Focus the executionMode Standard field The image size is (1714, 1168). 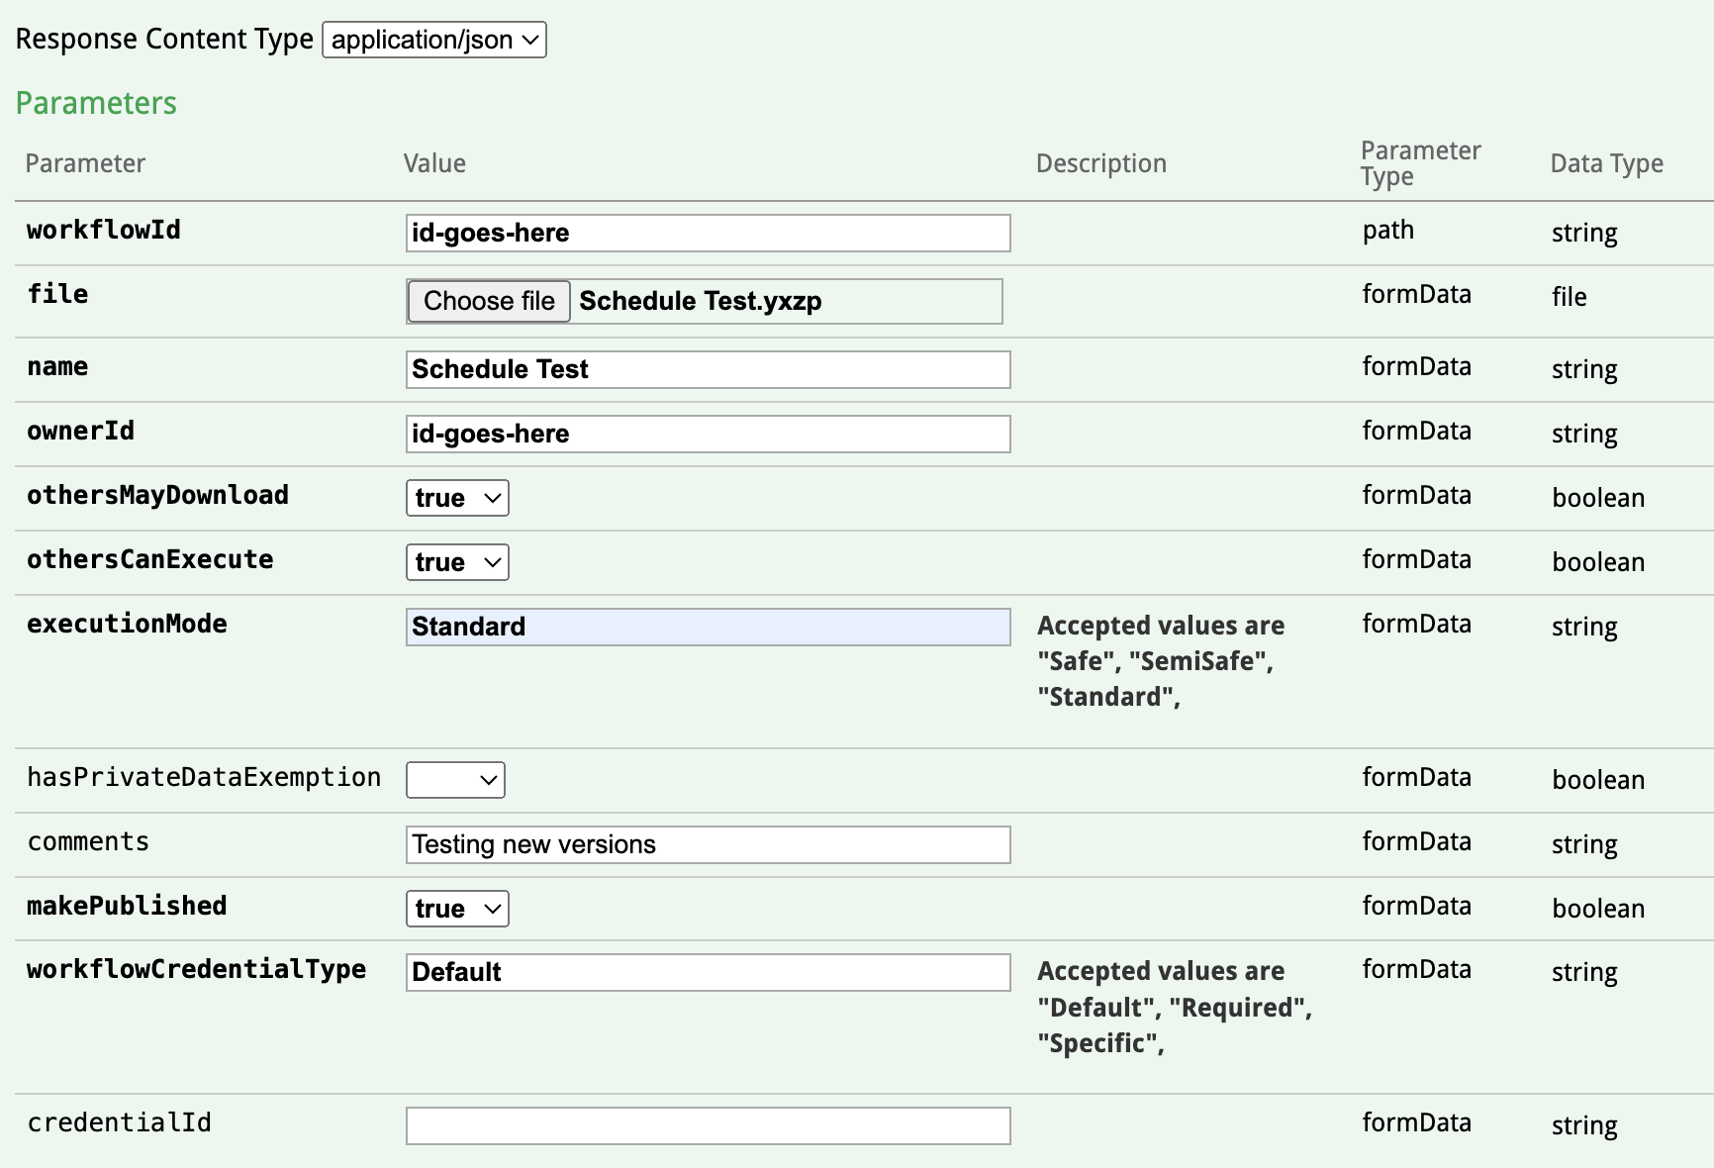pyautogui.click(x=707, y=627)
